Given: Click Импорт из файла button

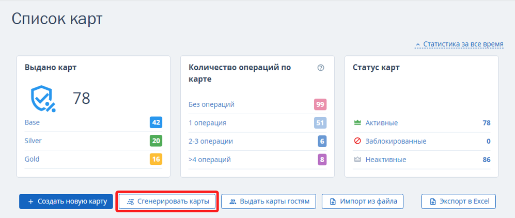Looking at the screenshot, I should 363,201.
